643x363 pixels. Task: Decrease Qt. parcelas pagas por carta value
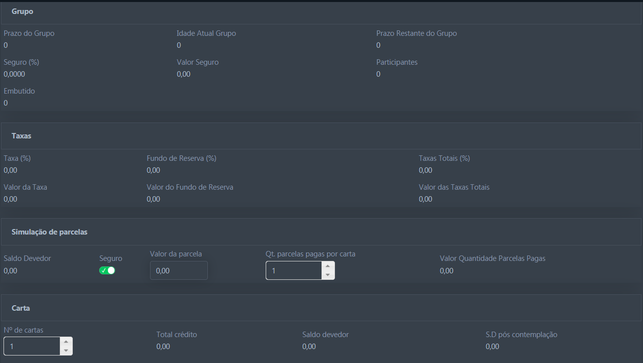point(327,275)
